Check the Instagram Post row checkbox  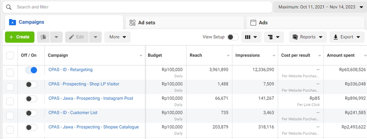[x=10, y=101]
